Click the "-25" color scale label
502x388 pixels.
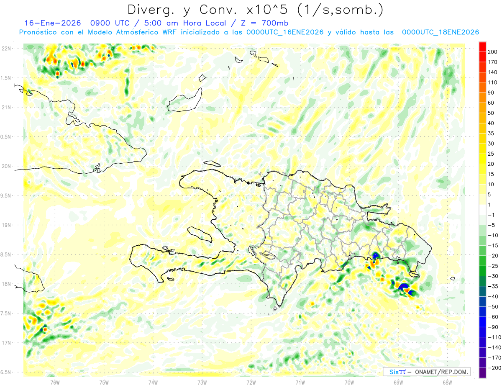point(493,266)
